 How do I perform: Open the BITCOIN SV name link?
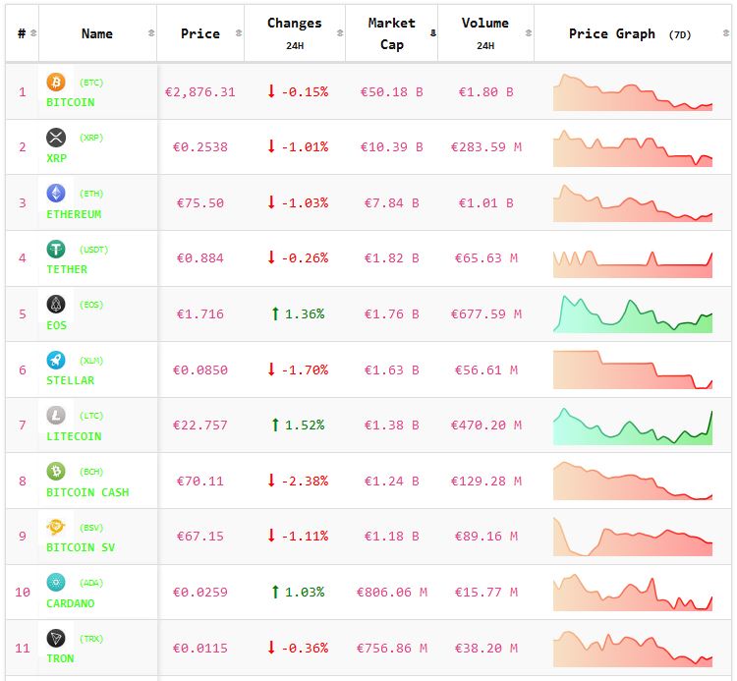pos(81,547)
